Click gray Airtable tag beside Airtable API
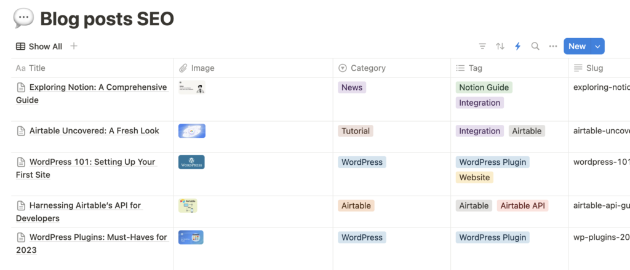The image size is (630, 270). coord(474,205)
